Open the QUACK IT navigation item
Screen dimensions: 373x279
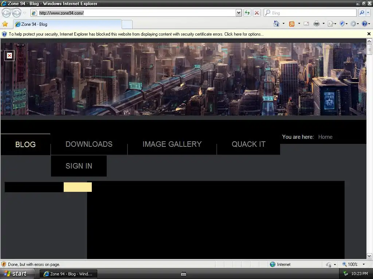248,144
